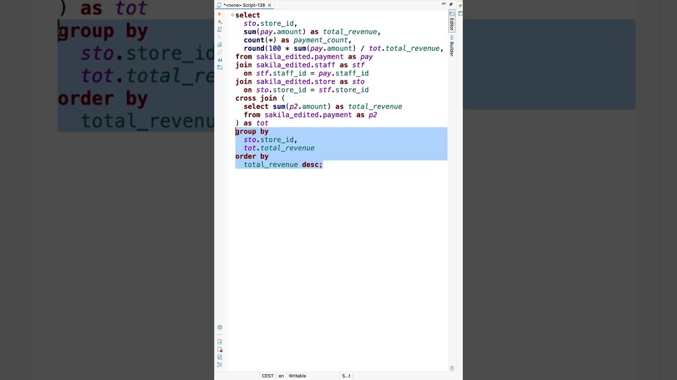The image size is (677, 380).
Task: Click the CEST timezone status entry
Action: coord(268,376)
